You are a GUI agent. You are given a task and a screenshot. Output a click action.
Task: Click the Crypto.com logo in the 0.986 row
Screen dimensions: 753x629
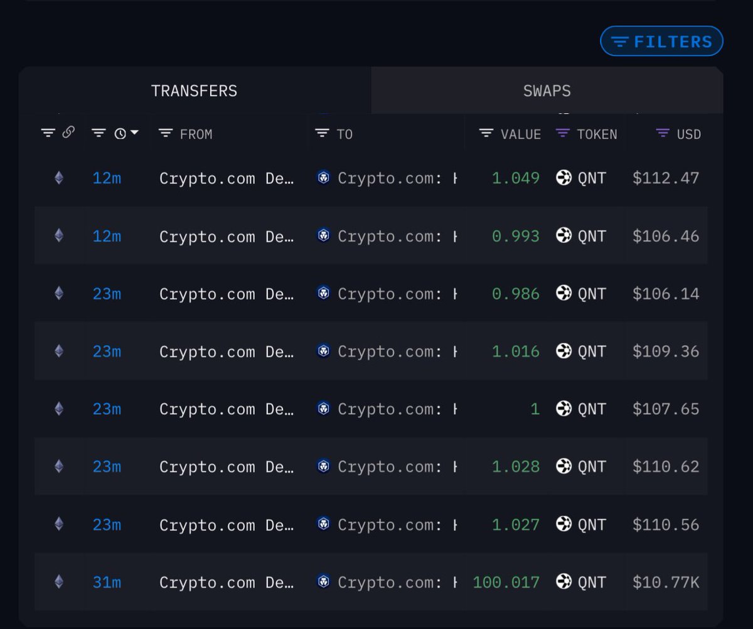point(323,293)
